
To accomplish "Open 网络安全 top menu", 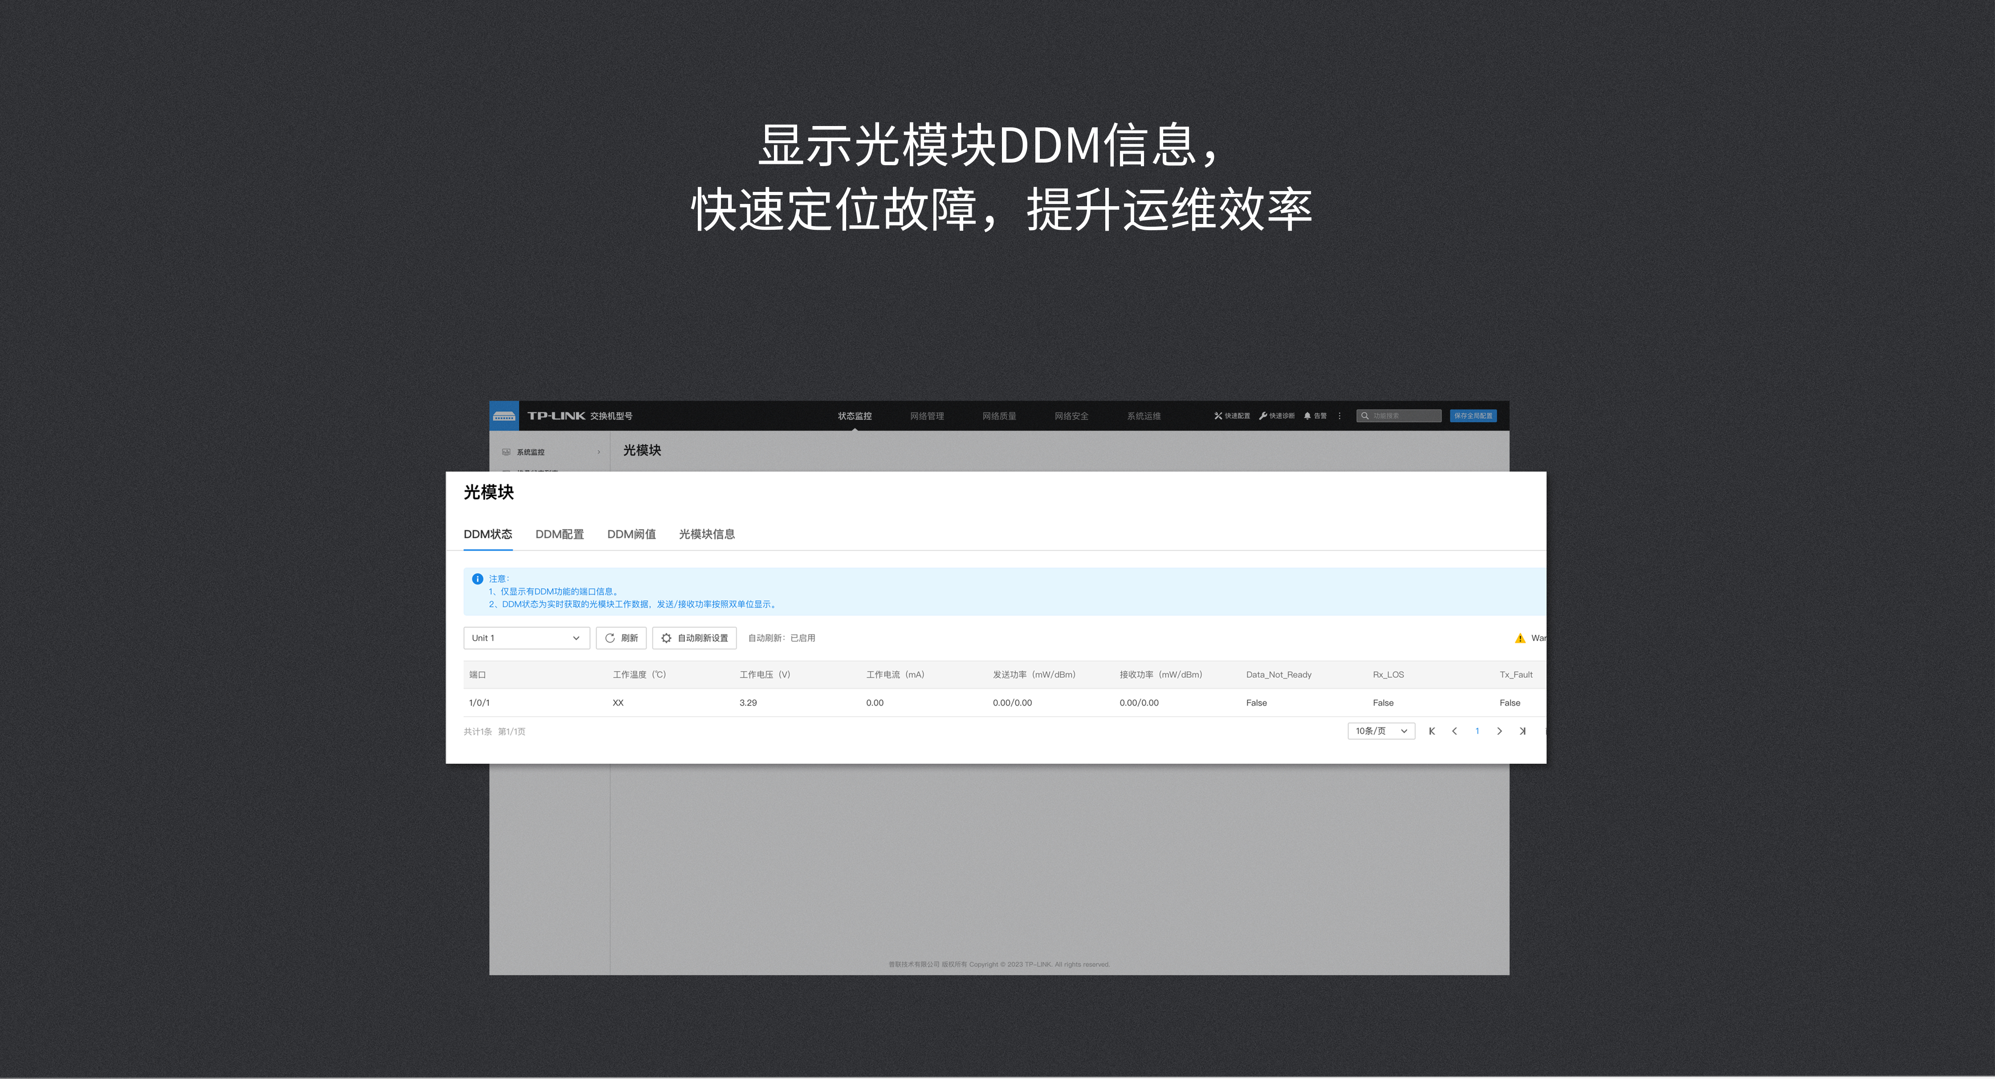I will 1072,416.
